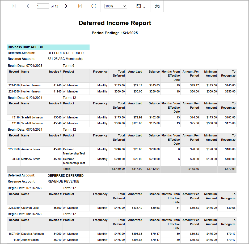
Task: Open the save/export format dropdown
Action: tap(141, 6)
